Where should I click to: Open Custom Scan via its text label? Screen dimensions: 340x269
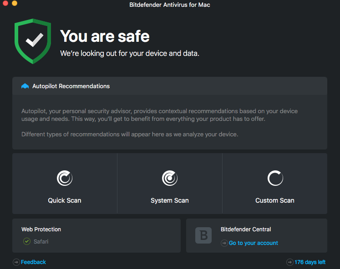pyautogui.click(x=275, y=200)
